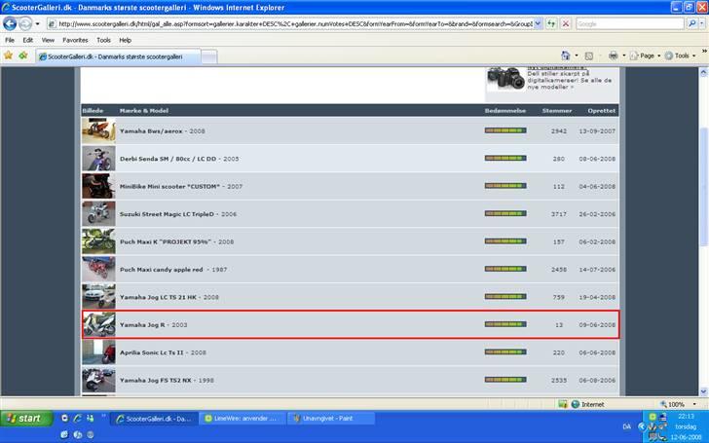709x443 pixels.
Task: Open the Page dropdown menu
Action: pos(648,56)
